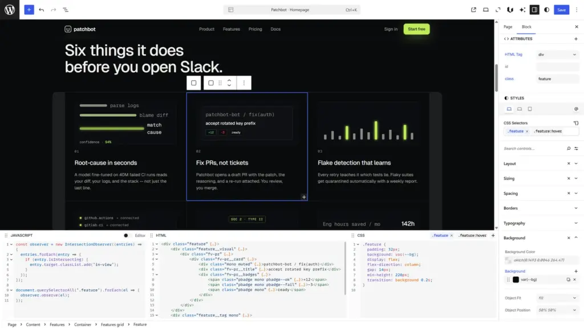Collapse the Background section chevron
Image resolution: width=584 pixels, height=328 pixels.
[576, 237]
